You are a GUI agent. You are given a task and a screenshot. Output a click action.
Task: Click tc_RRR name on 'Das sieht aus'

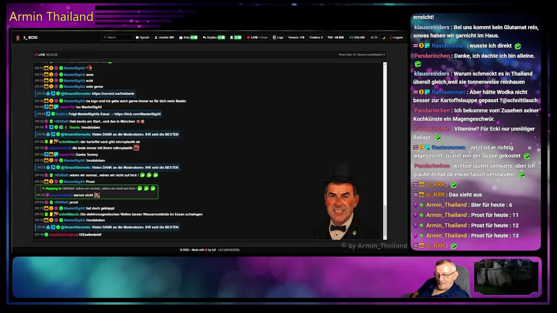435,195
